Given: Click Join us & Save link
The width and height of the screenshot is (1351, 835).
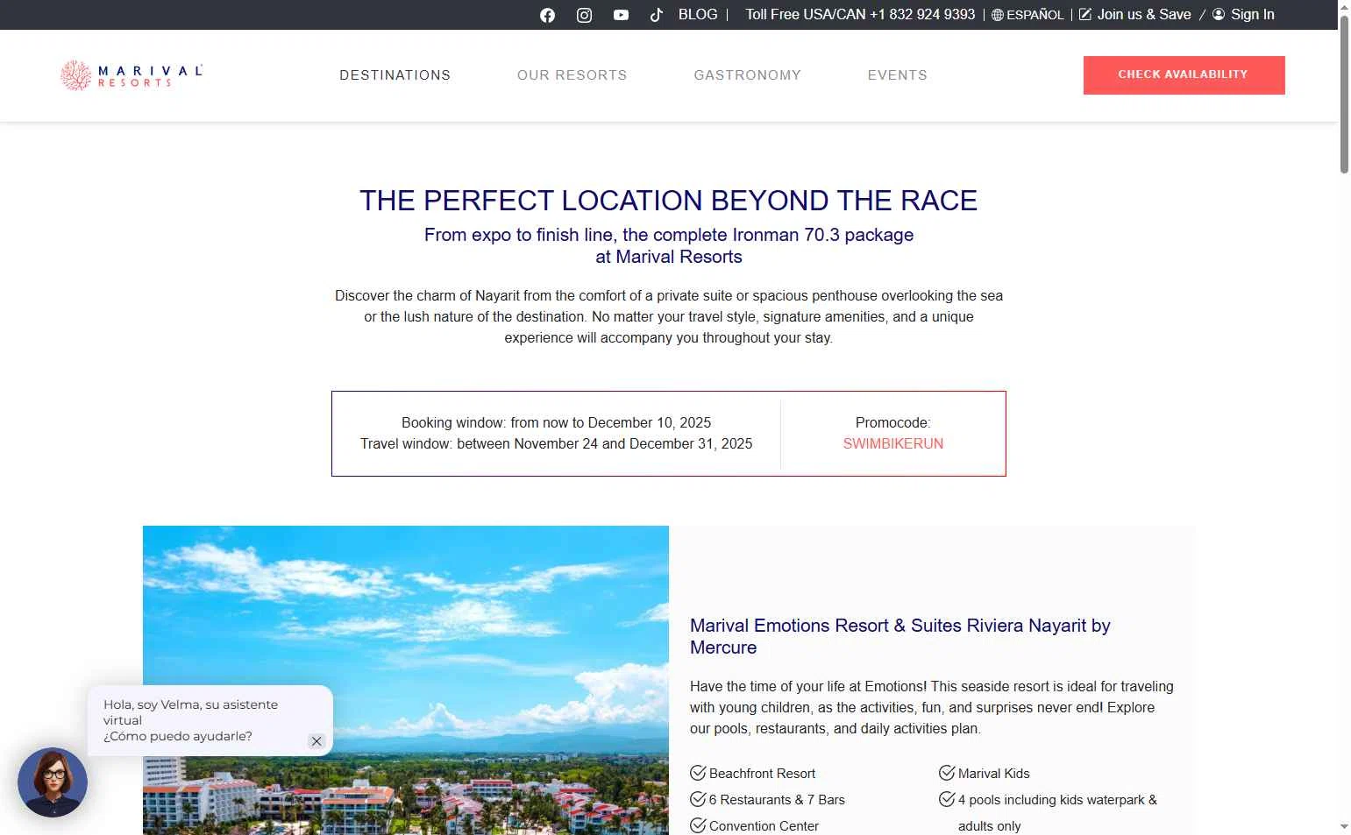Looking at the screenshot, I should click(1144, 15).
